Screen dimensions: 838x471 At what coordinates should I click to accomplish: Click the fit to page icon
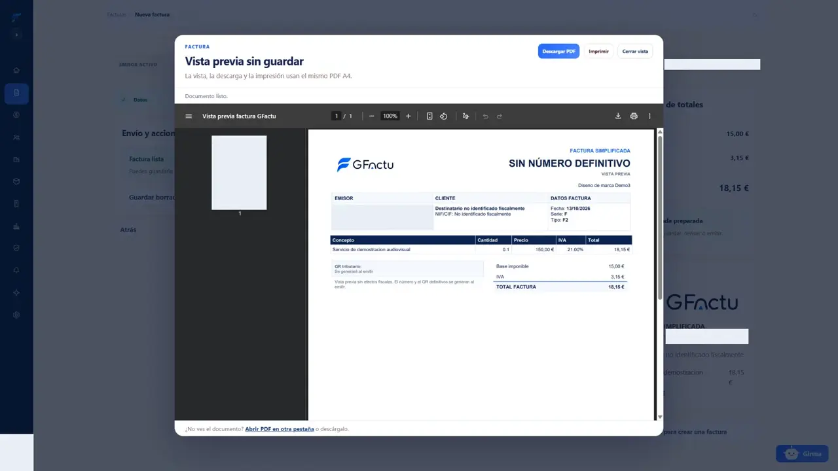(x=429, y=116)
